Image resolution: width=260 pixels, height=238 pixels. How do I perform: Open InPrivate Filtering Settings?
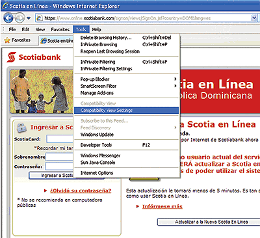pos(126,69)
